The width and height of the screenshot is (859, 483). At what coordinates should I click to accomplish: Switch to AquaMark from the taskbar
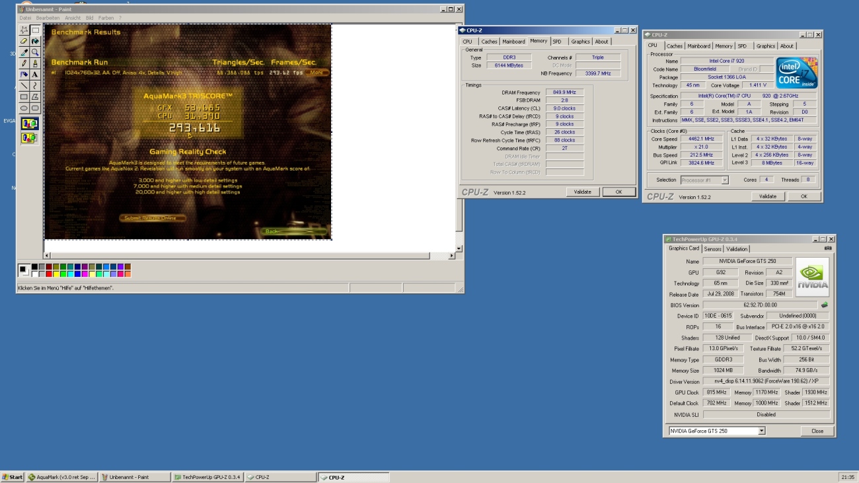62,477
